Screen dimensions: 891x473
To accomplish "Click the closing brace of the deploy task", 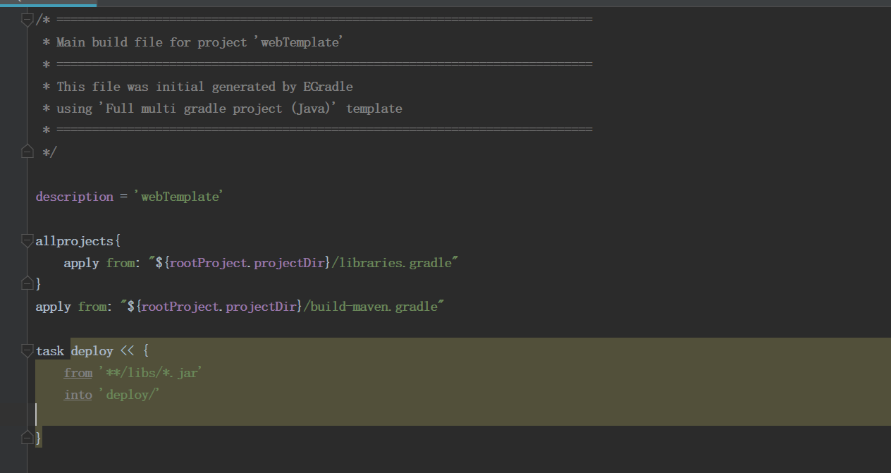I will (x=39, y=438).
